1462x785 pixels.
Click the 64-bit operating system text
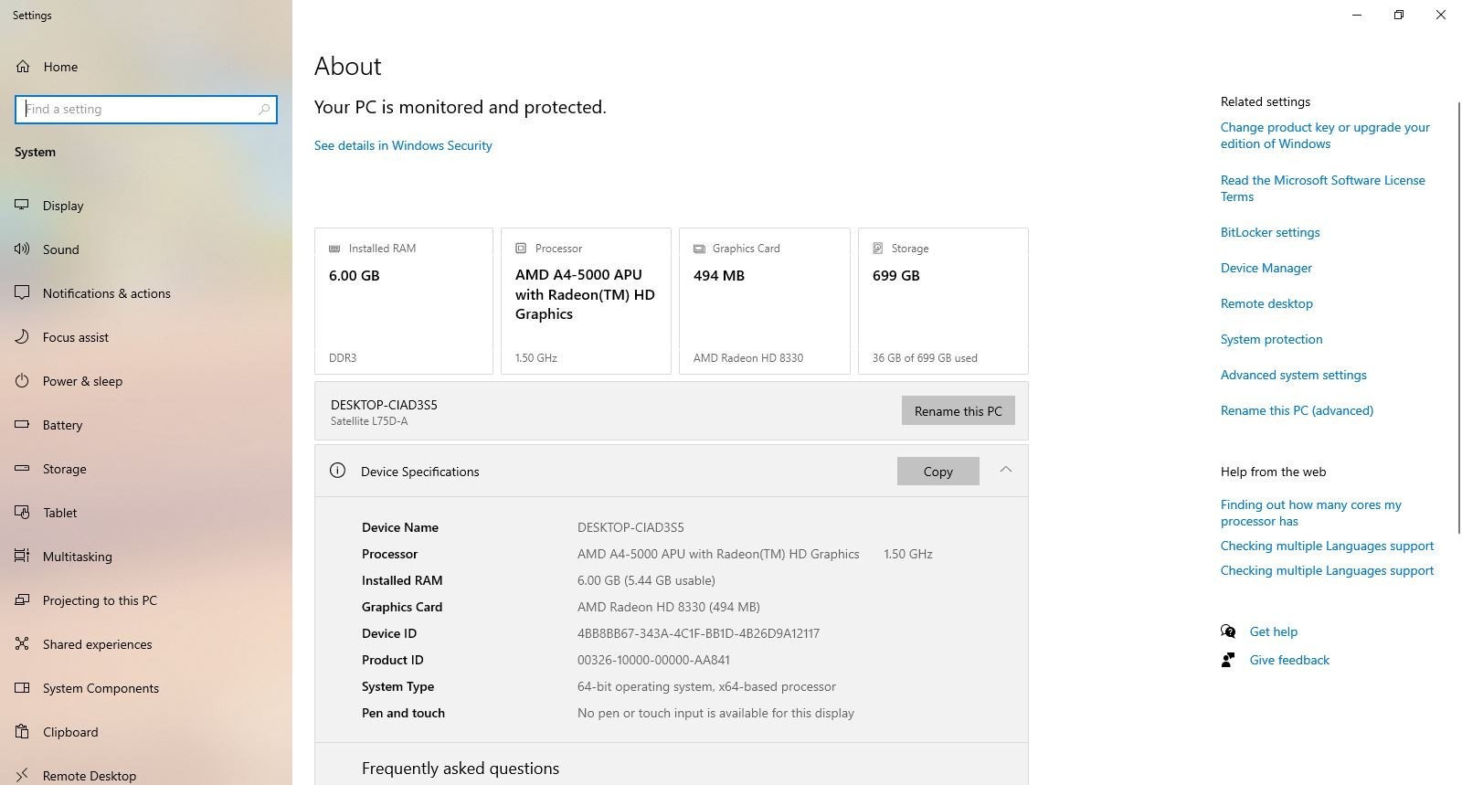[x=706, y=686]
